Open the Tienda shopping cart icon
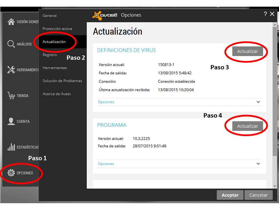Viewport: 279px width, 209px height. point(11,96)
